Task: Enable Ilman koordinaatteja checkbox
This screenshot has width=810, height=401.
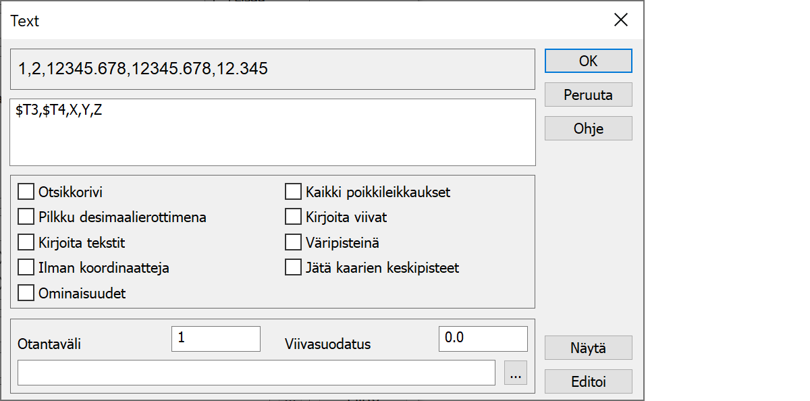Action: click(26, 268)
